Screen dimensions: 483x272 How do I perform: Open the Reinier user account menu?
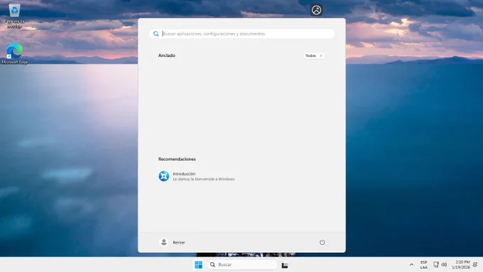[173, 242]
